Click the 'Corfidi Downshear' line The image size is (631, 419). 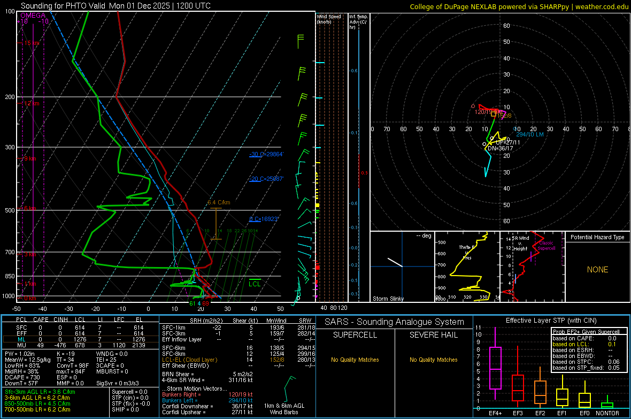point(207,407)
